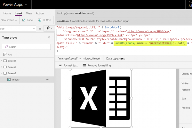Click the Data type text indicator
The width and height of the screenshot is (192, 128).
pos(115,59)
